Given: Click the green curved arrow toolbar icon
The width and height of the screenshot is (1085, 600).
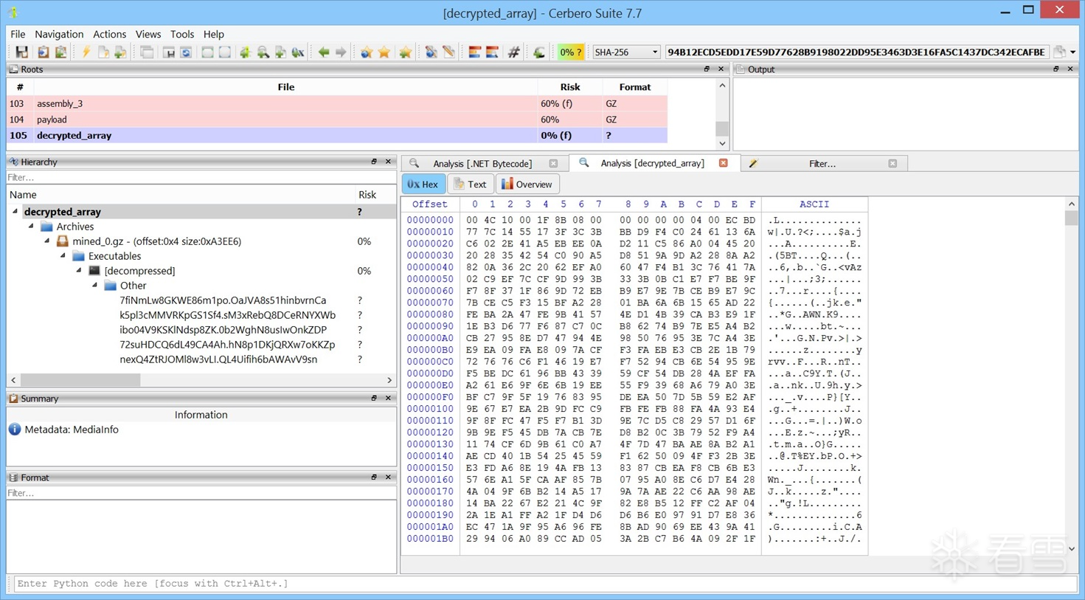Looking at the screenshot, I should [539, 52].
